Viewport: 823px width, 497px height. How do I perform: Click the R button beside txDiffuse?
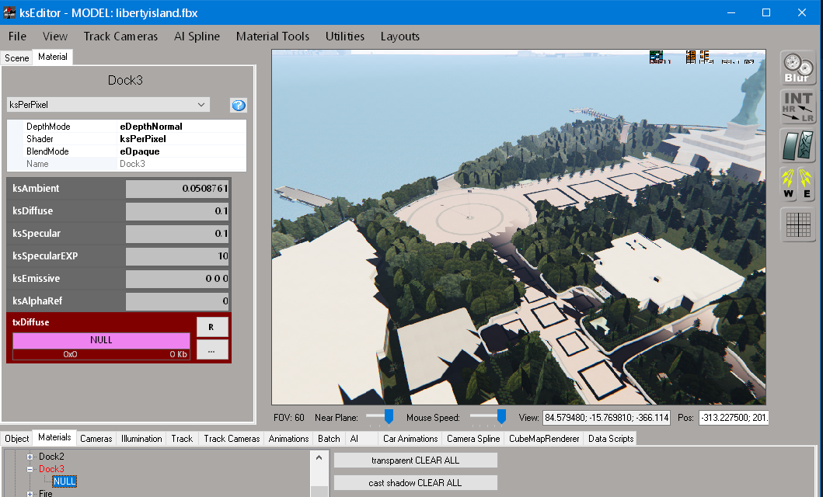pos(212,327)
